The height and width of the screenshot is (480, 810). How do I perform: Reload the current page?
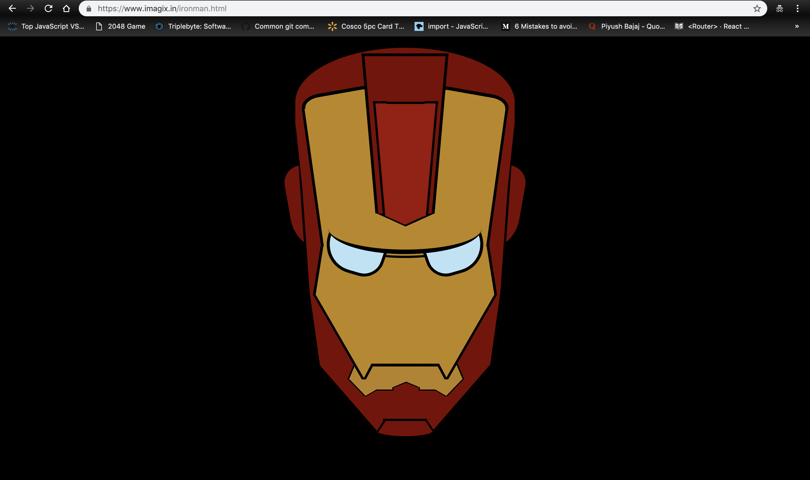click(49, 8)
